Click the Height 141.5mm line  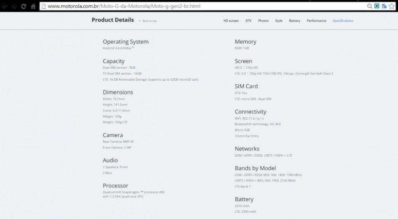coord(115,105)
